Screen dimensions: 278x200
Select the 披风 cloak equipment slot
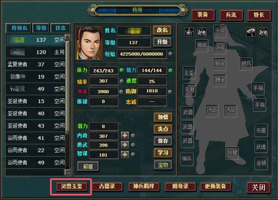click(x=246, y=64)
